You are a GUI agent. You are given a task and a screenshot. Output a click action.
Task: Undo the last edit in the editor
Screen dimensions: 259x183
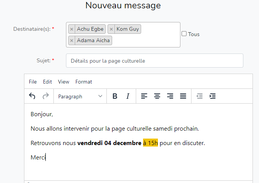[32, 96]
